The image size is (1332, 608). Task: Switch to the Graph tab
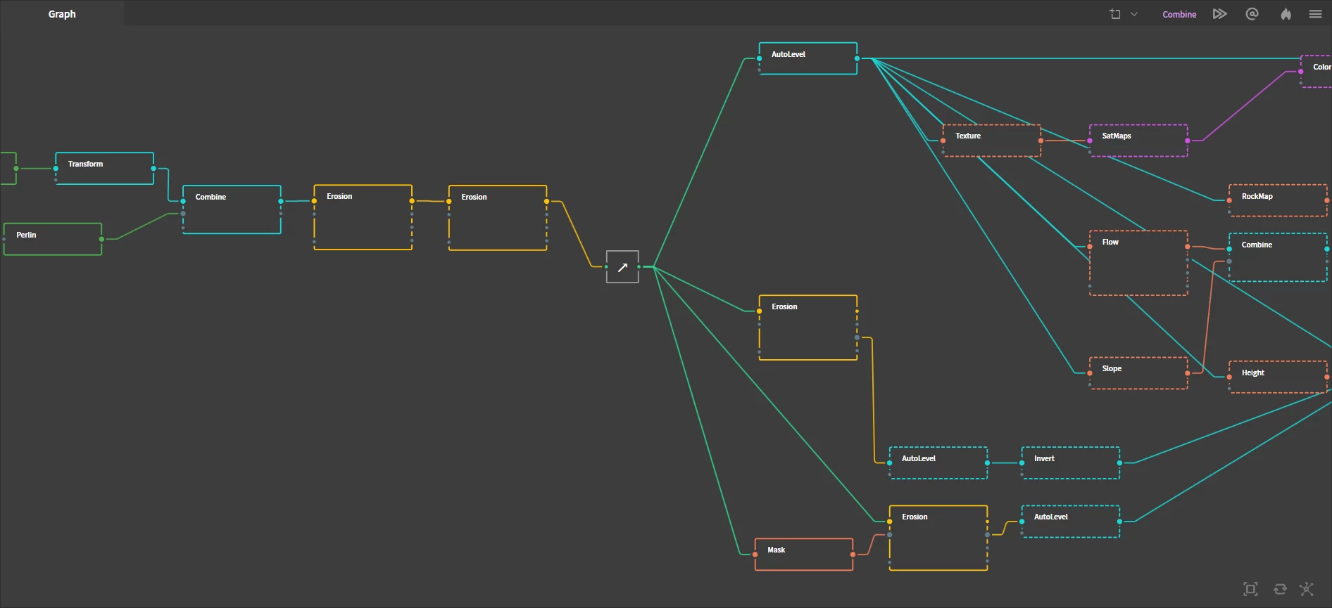[62, 14]
